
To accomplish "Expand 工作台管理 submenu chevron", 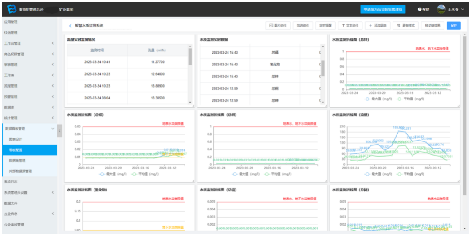I will pyautogui.click(x=53, y=43).
